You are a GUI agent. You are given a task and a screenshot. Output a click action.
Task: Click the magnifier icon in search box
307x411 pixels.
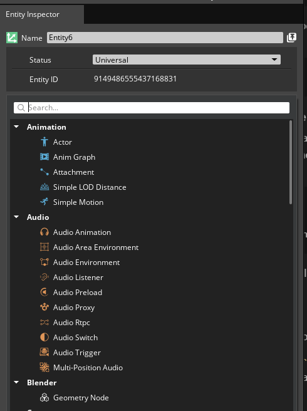21,108
